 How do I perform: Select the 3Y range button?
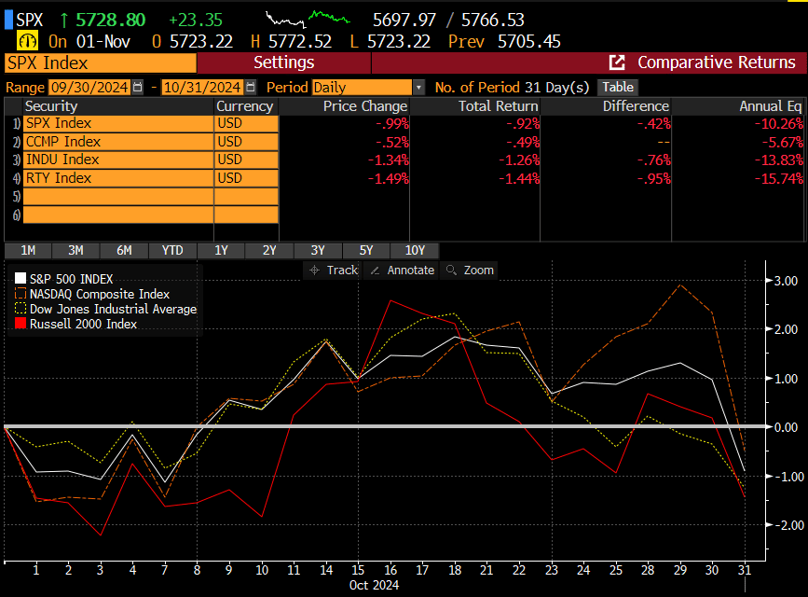pyautogui.click(x=318, y=250)
